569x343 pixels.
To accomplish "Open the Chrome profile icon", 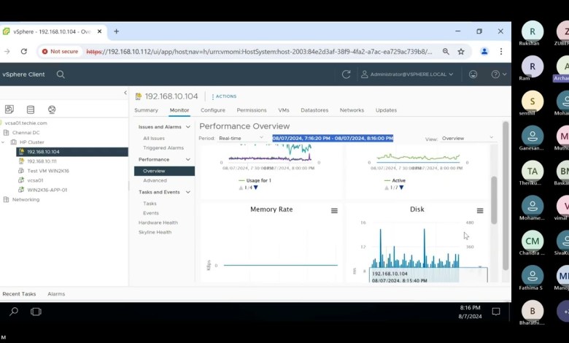I will [x=484, y=52].
